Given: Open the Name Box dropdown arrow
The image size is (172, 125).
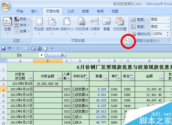Looking at the screenshot, I should point(42,55).
